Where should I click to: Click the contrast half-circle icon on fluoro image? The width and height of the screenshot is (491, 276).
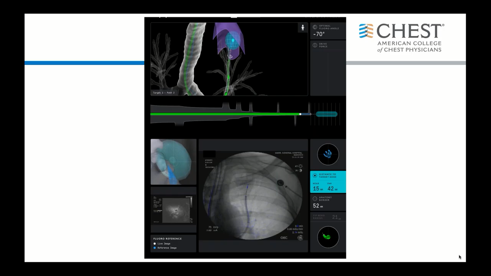coord(300,170)
